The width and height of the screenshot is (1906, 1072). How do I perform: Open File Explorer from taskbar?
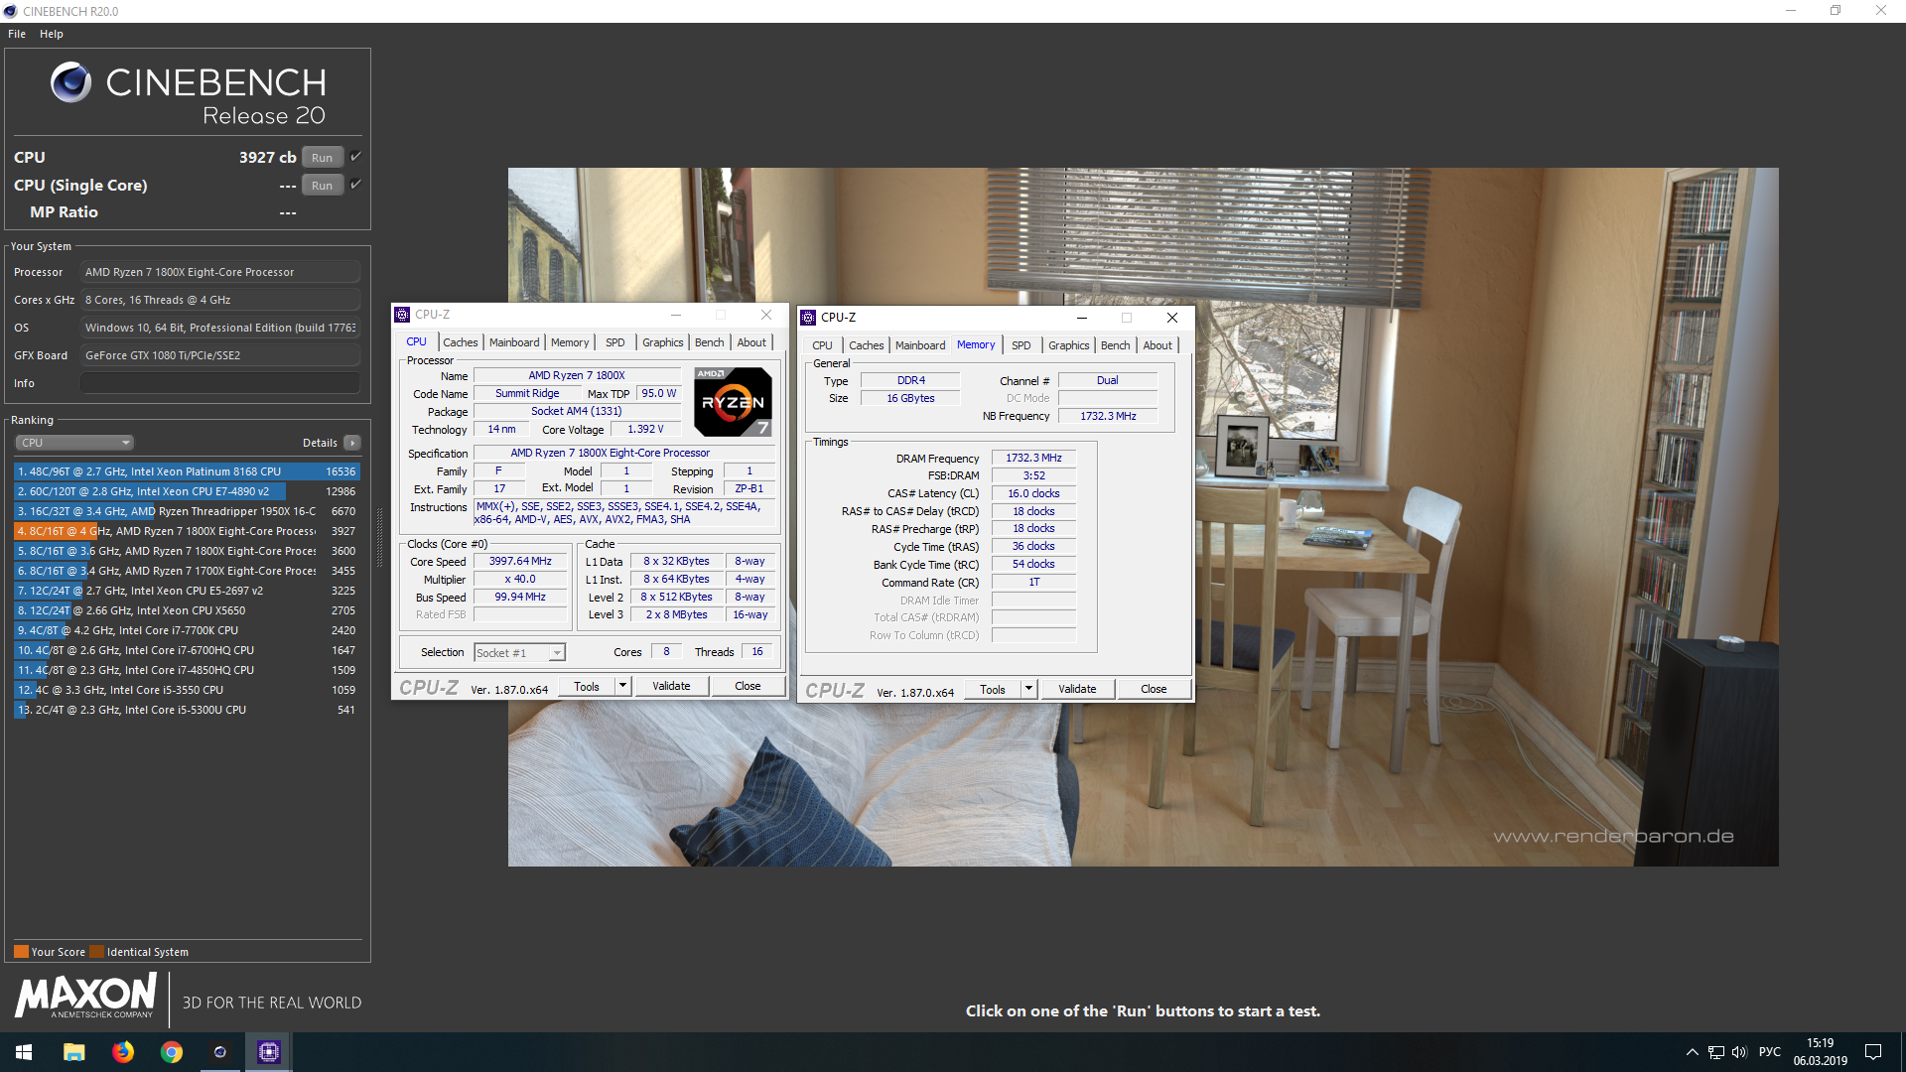(x=73, y=1052)
